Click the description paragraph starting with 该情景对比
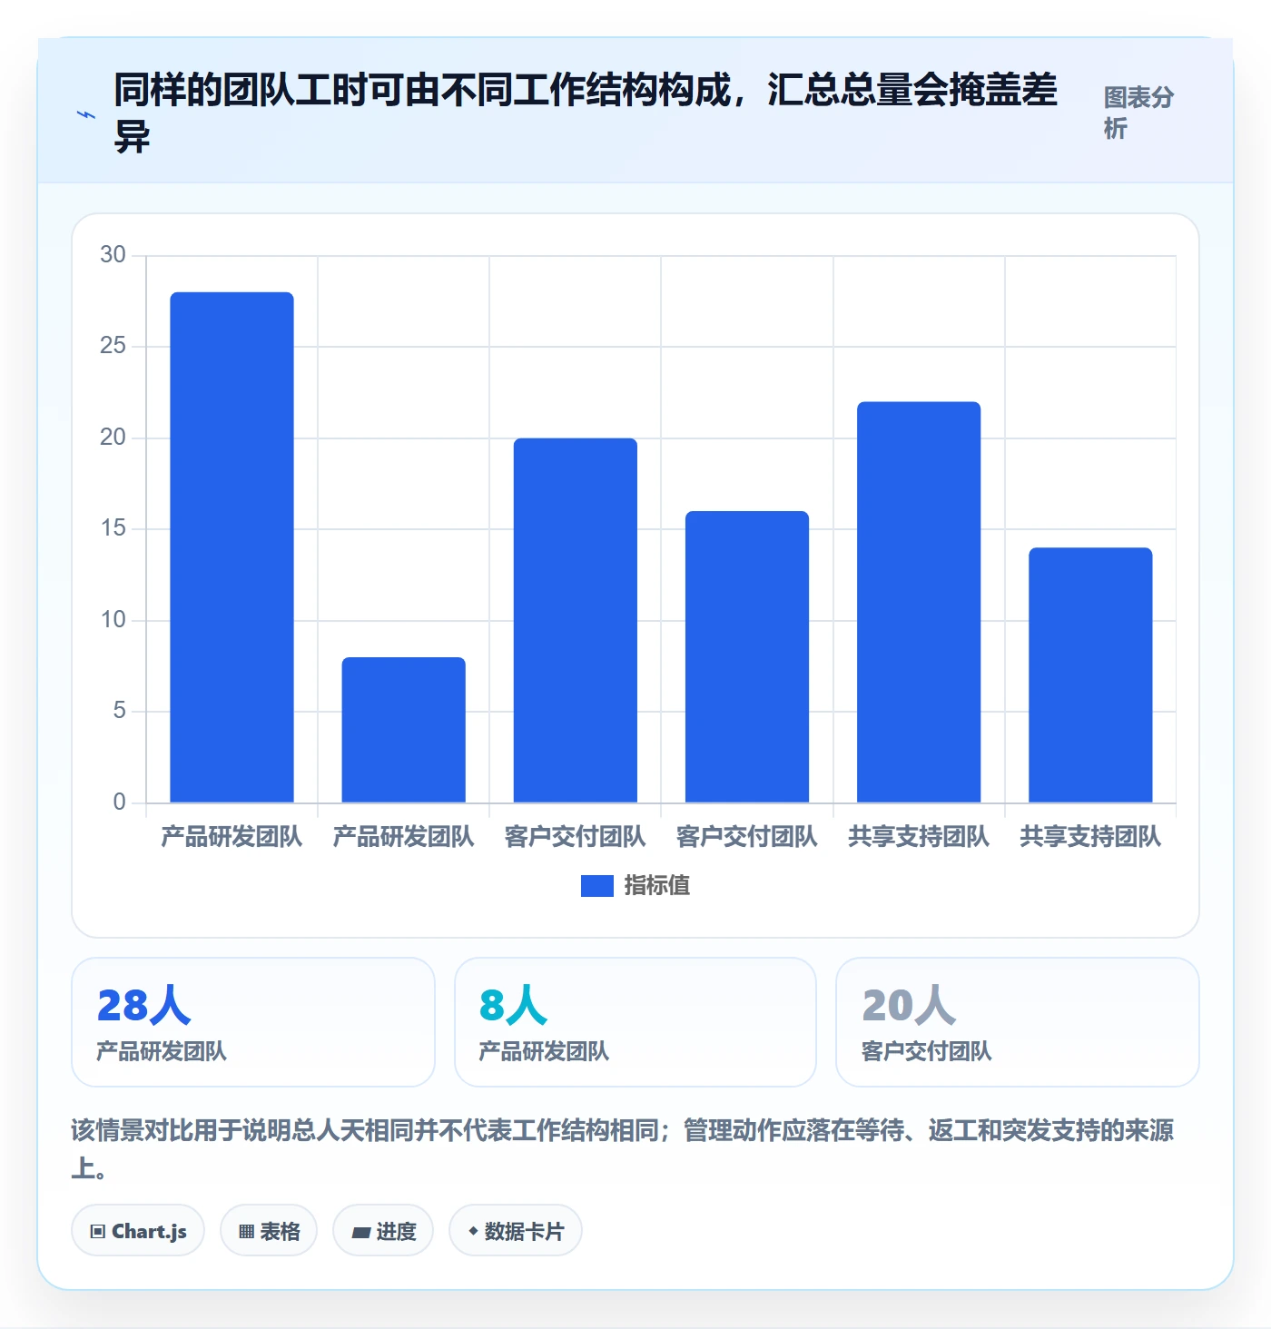 pyautogui.click(x=623, y=1148)
